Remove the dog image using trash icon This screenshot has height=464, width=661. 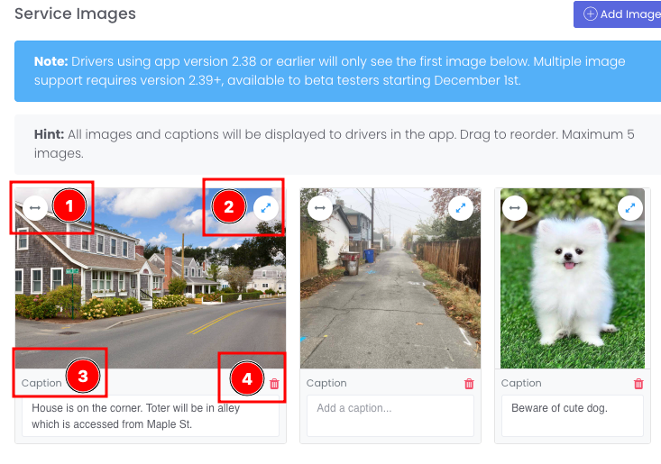(638, 384)
